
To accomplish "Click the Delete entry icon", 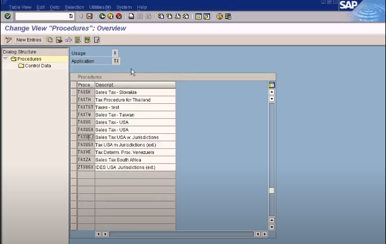I will pos(59,40).
